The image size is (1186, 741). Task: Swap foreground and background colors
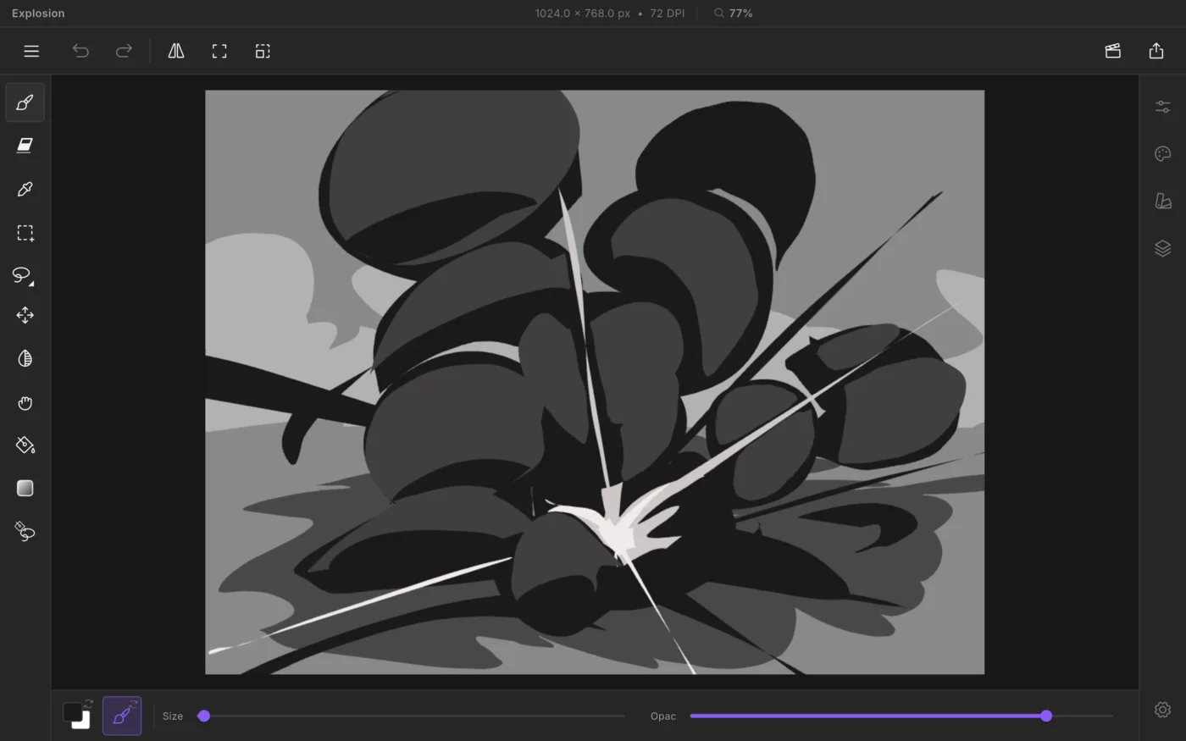(x=88, y=704)
